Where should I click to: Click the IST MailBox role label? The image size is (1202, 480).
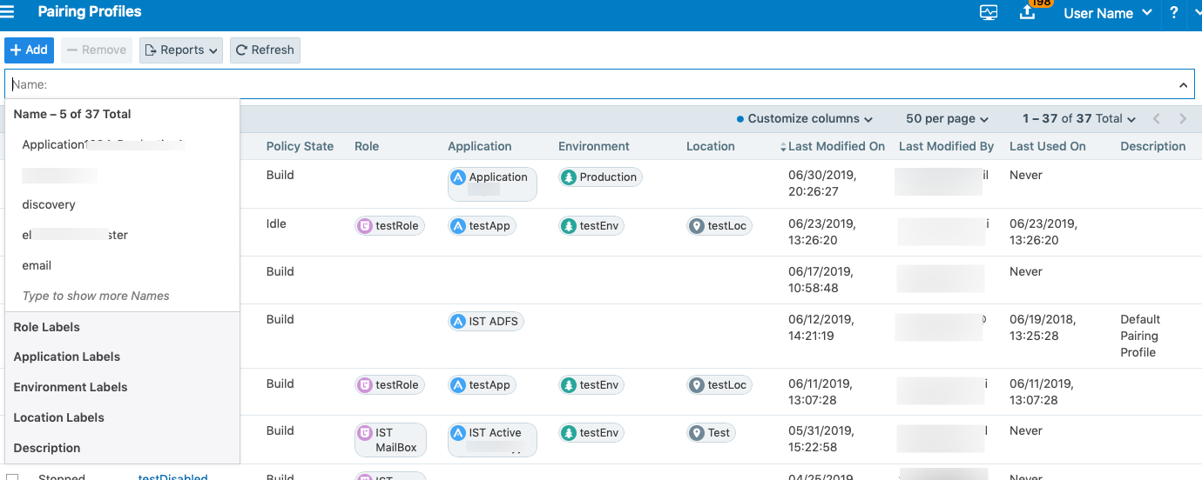[389, 440]
